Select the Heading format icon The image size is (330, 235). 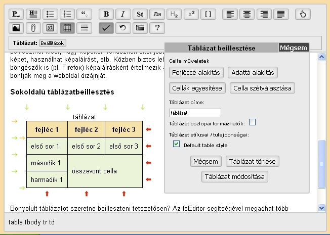pyautogui.click(x=33, y=14)
